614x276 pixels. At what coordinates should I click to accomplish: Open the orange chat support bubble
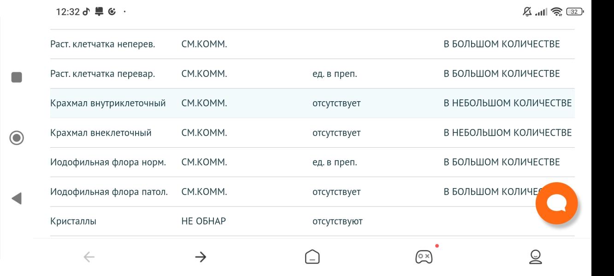pyautogui.click(x=556, y=203)
